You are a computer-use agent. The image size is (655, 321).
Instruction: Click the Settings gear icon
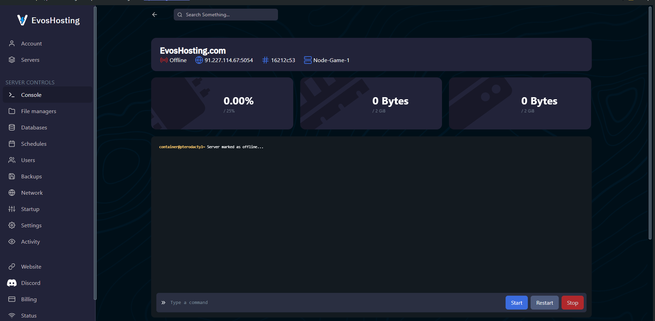tap(12, 225)
